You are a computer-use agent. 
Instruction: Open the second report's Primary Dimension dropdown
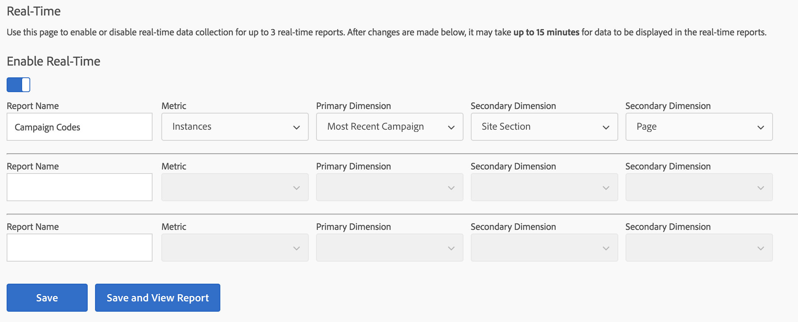pyautogui.click(x=390, y=187)
